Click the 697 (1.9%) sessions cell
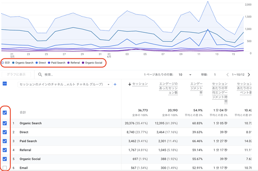The image size is (258, 171). coord(140,159)
